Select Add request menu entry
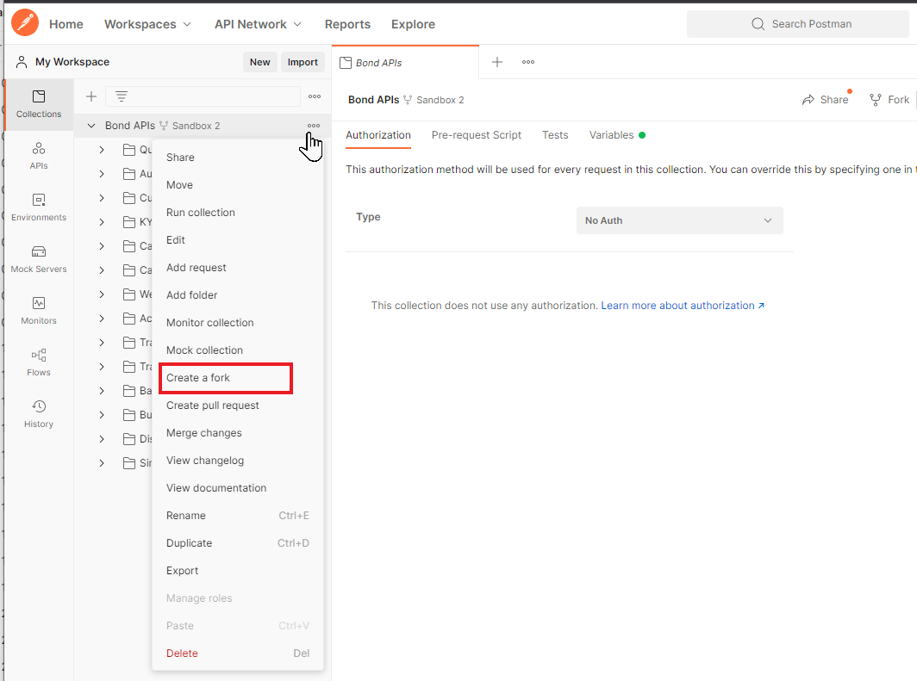The height and width of the screenshot is (681, 917). pyautogui.click(x=238, y=268)
